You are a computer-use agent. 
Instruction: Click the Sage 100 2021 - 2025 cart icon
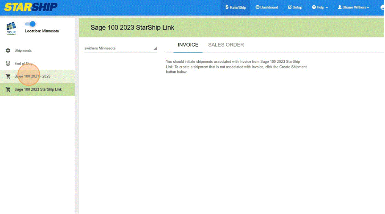[x=8, y=77]
